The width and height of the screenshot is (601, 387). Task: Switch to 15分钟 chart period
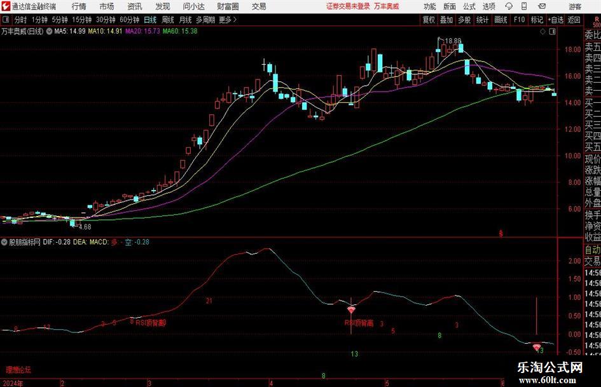pyautogui.click(x=82, y=20)
